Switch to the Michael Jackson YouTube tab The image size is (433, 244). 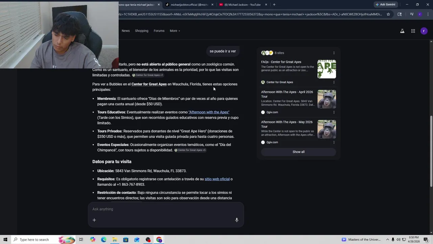coord(242,4)
